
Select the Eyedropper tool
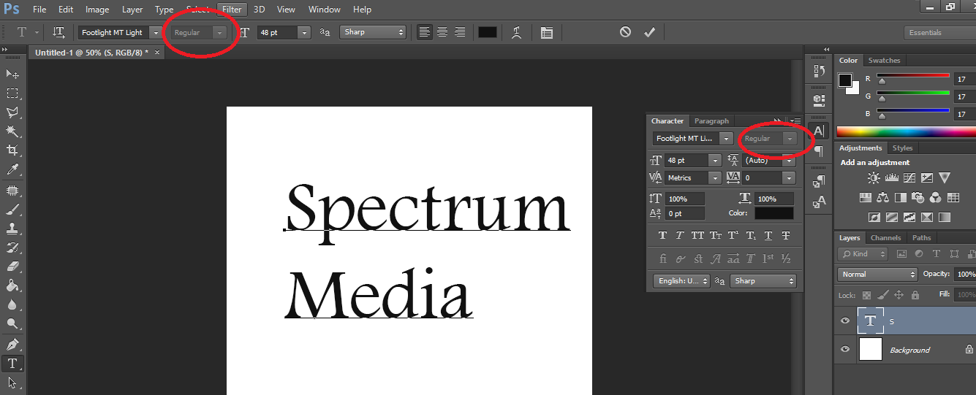[12, 169]
